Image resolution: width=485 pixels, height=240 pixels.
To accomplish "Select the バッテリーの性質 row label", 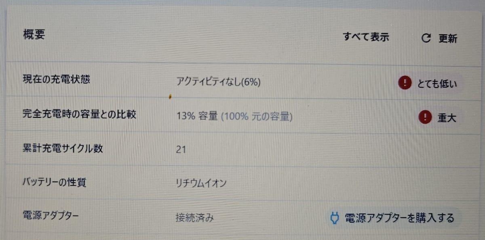I will coord(54,182).
